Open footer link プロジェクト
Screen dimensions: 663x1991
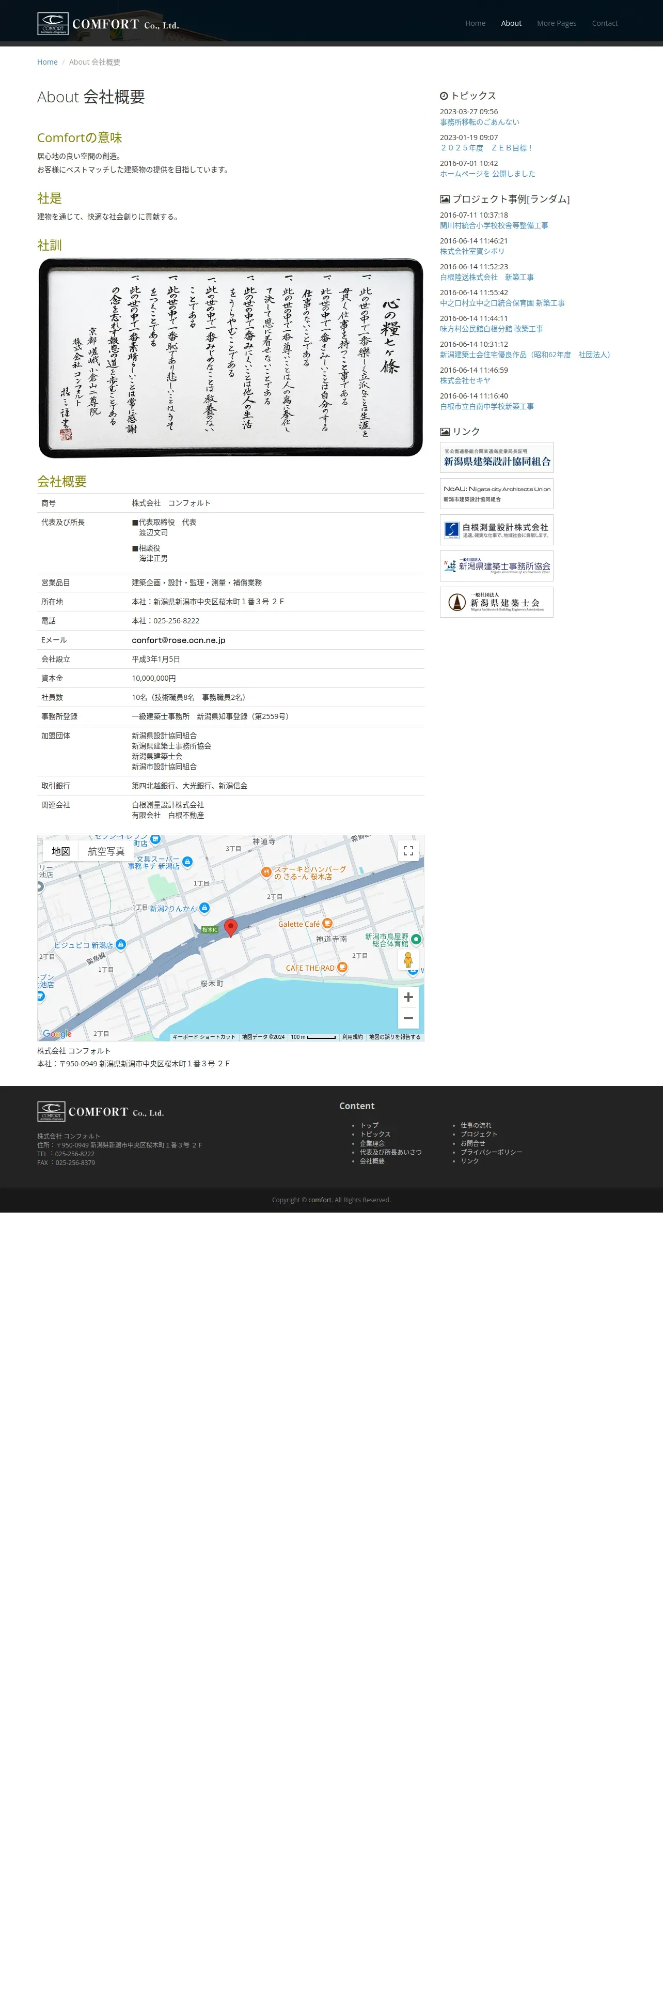[x=479, y=1135]
